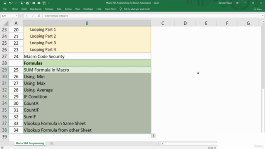The image size is (265, 149).
Task: Click the macro record icon in status bar
Action: (2, 148)
